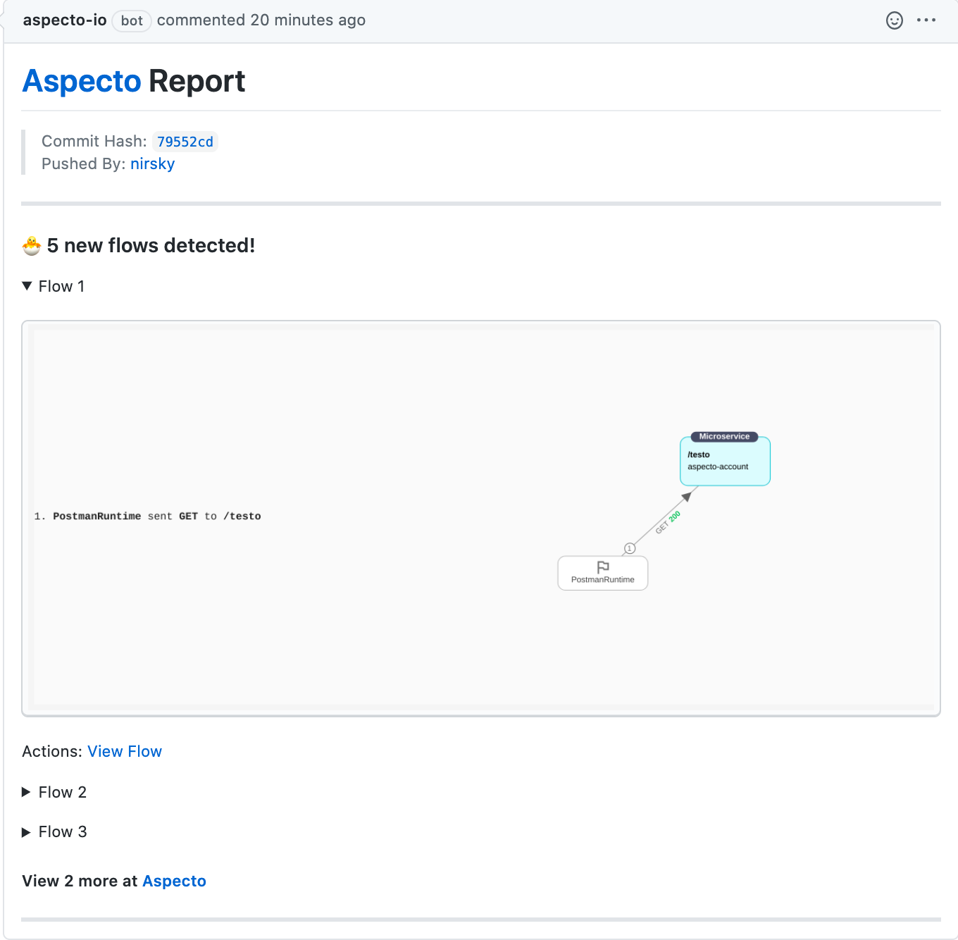Open the comment options kebab menu

[926, 20]
